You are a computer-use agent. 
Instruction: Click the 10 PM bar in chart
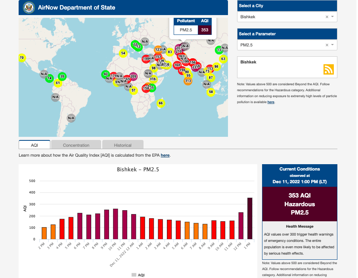(x=115, y=224)
